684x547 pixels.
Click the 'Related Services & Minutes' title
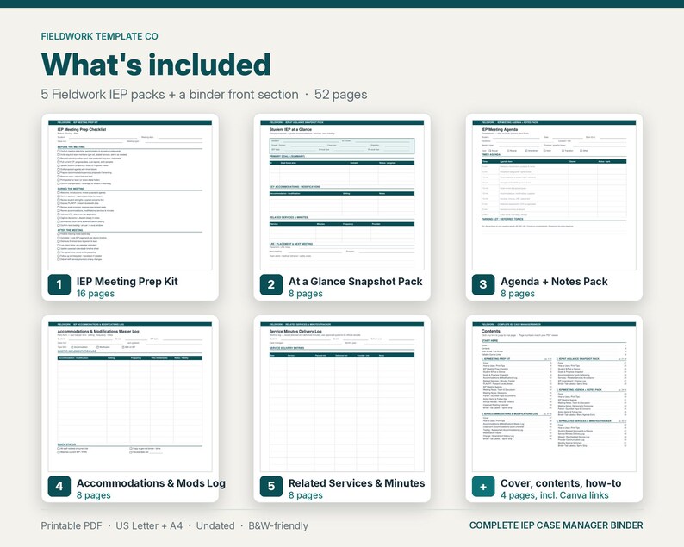click(357, 483)
